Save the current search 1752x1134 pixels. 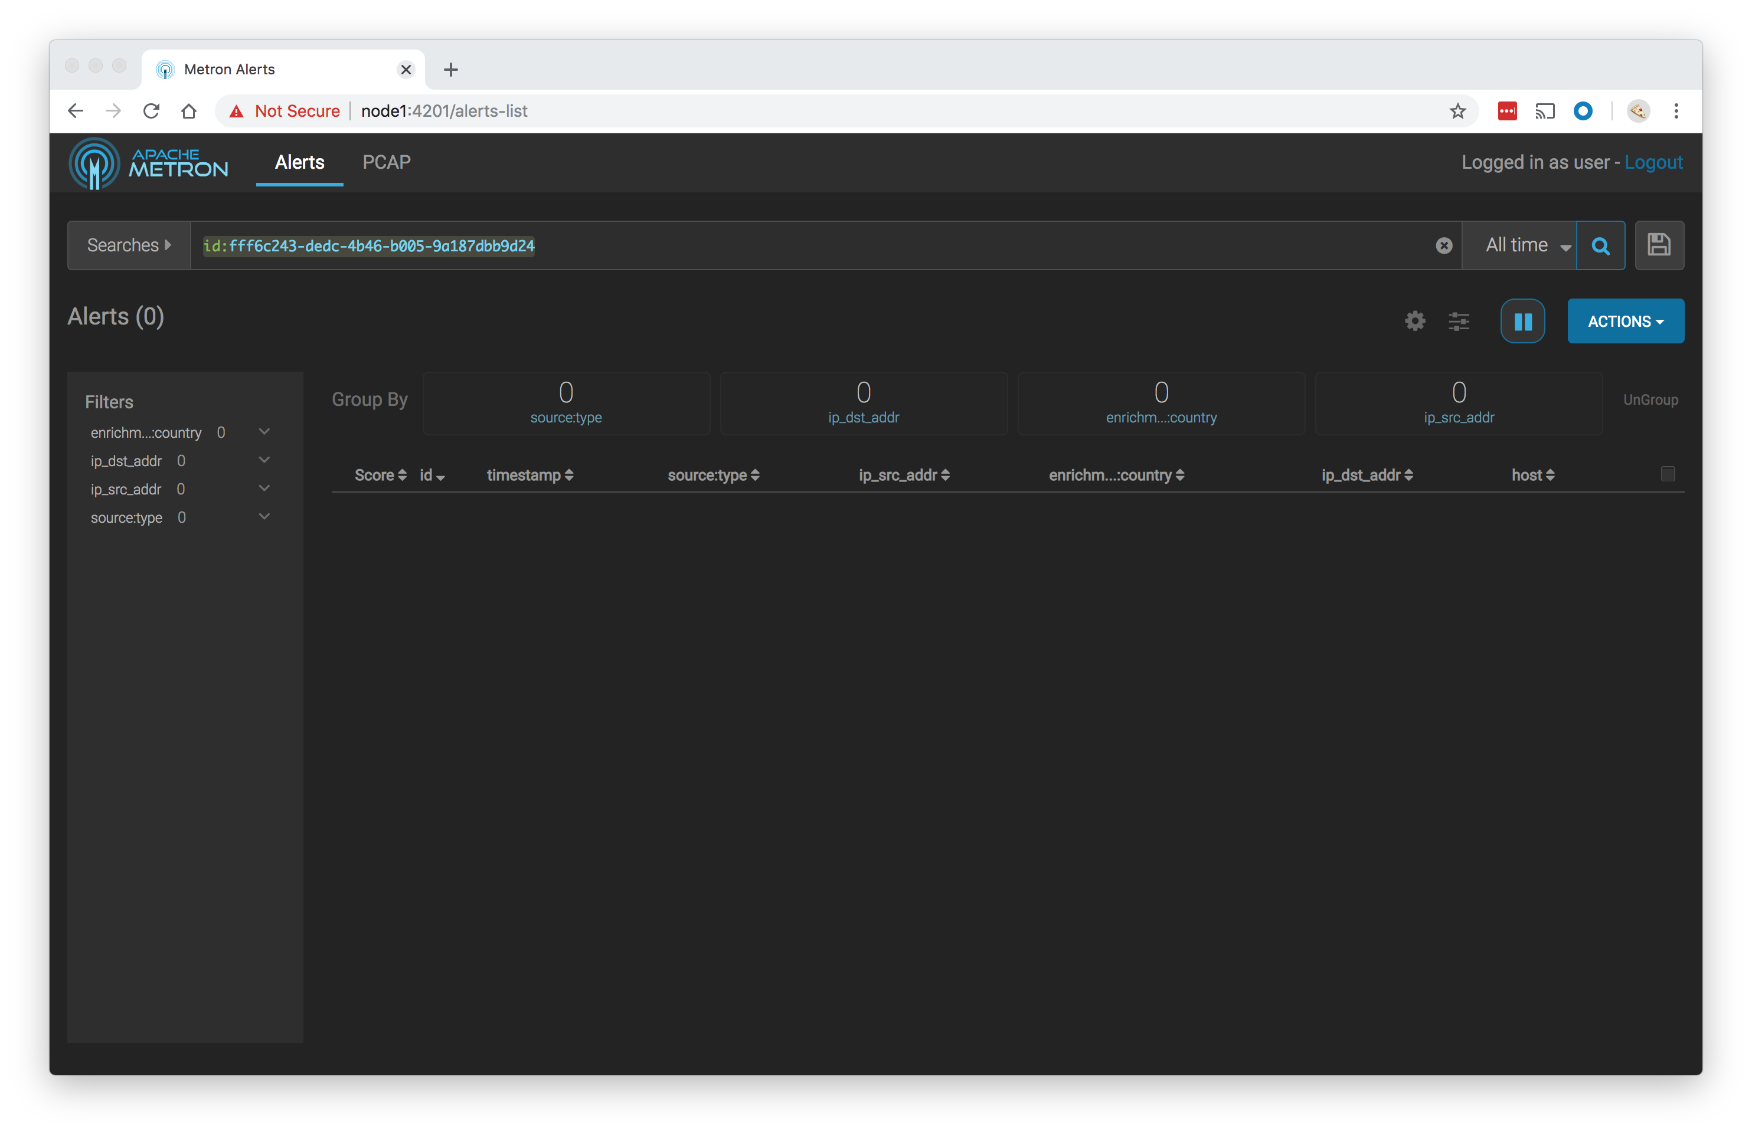pyautogui.click(x=1659, y=245)
